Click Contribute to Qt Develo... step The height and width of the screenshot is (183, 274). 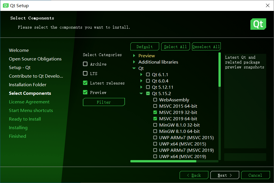36,76
